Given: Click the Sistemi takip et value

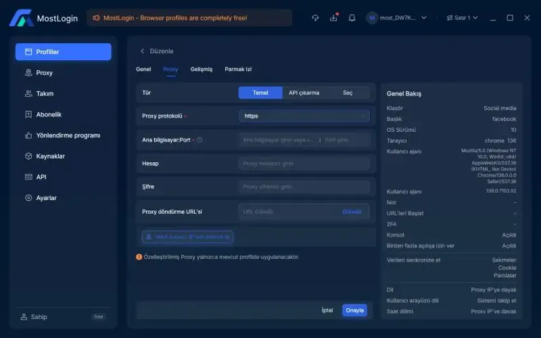Looking at the screenshot, I should point(497,301).
